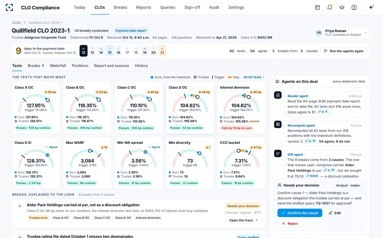Image resolution: width=382 pixels, height=238 pixels.
Task: Click the Needs your decision status badge
Action: (243, 206)
